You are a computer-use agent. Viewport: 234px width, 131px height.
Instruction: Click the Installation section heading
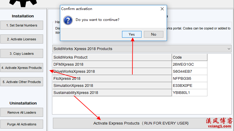pyautogui.click(x=23, y=16)
